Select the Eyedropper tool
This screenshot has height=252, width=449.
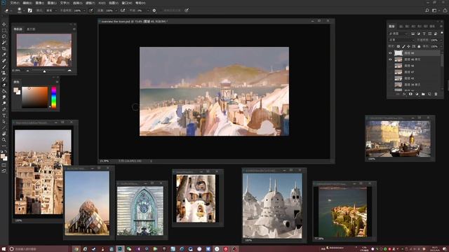coord(4,55)
